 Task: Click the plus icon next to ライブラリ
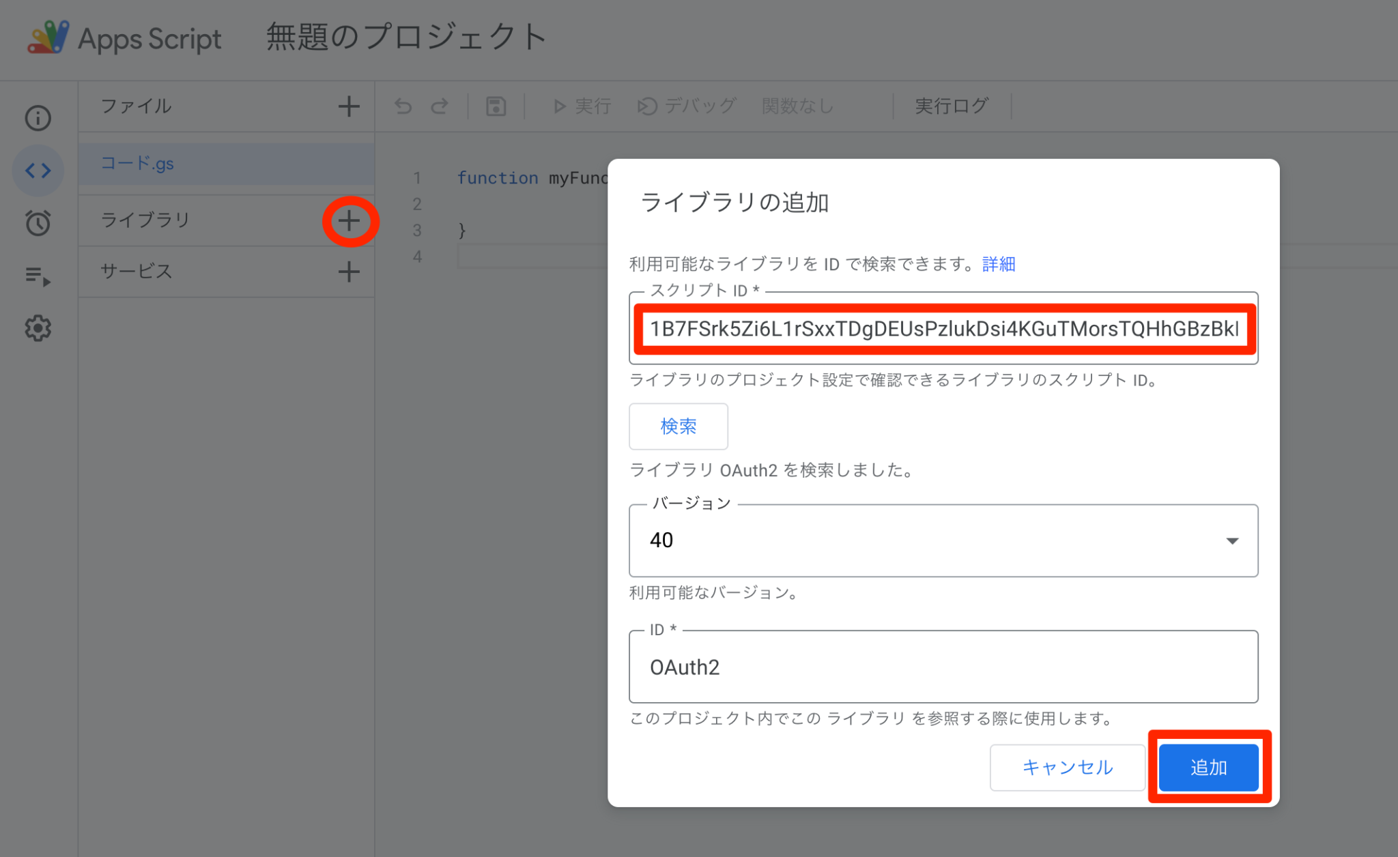349,220
